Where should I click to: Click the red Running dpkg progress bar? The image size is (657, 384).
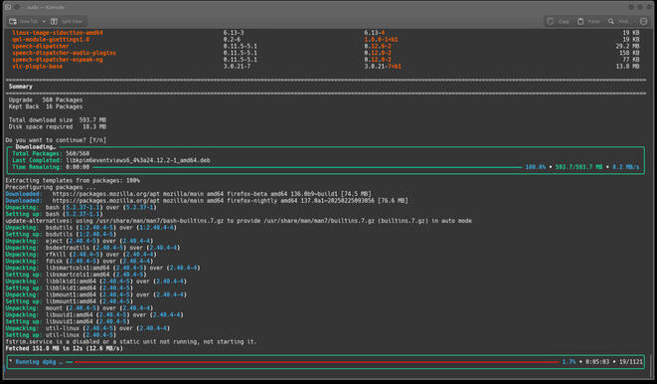[316, 362]
